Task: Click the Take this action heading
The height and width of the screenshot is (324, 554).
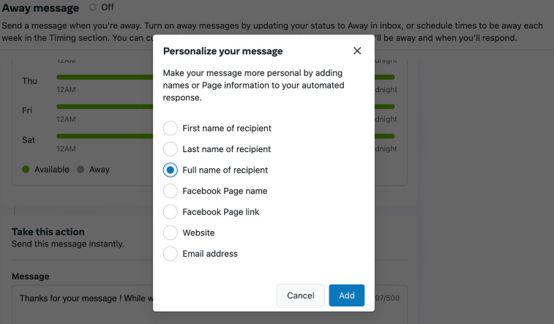Action: point(48,232)
